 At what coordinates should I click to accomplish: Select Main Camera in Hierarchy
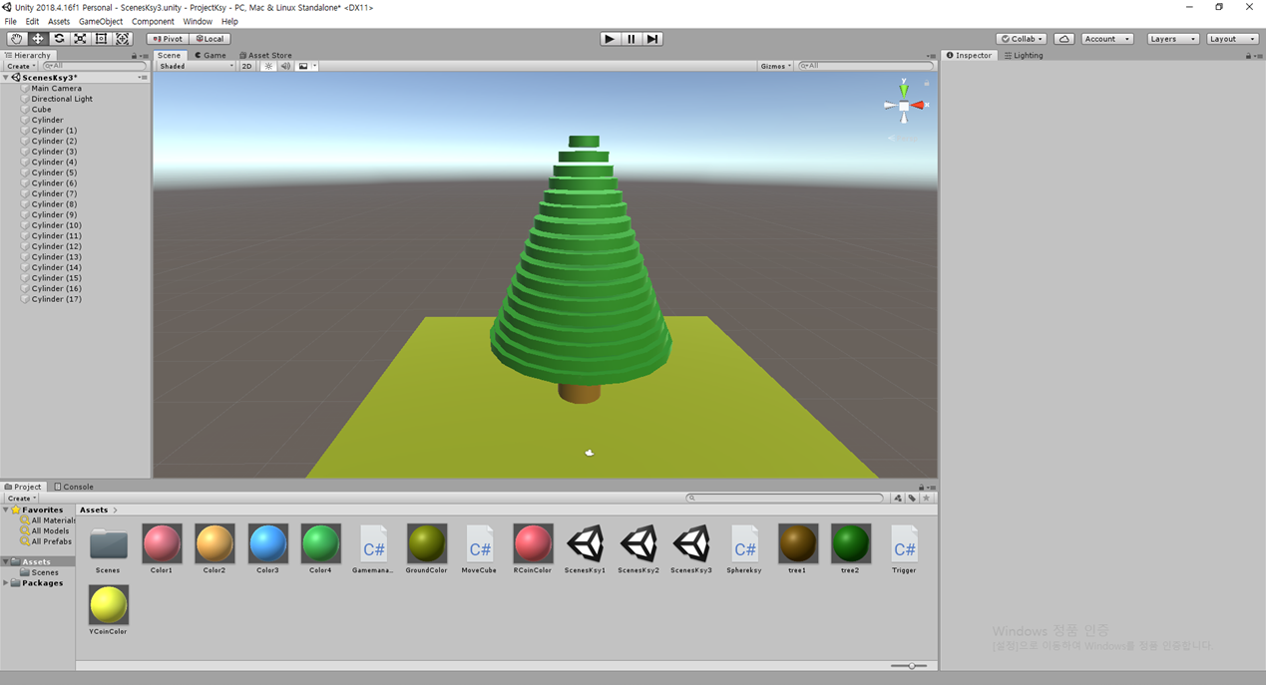[57, 88]
